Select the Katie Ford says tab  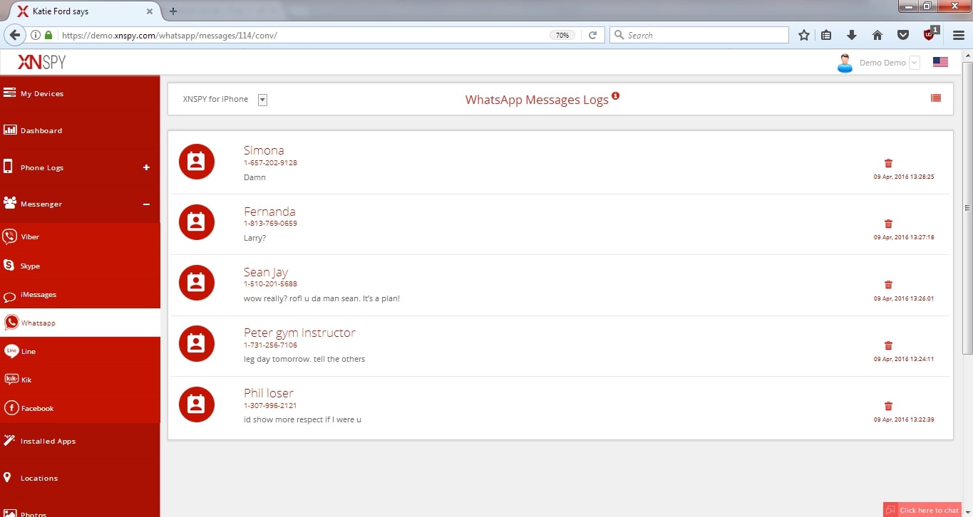84,11
